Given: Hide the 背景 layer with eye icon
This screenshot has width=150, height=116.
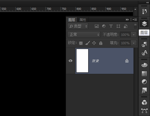Looking at the screenshot, I should 70,61.
